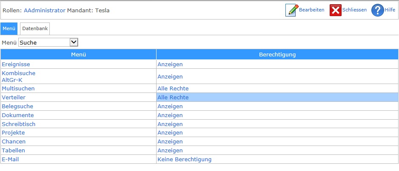Open the Kombisuche AltGr-K entry

(x=19, y=76)
